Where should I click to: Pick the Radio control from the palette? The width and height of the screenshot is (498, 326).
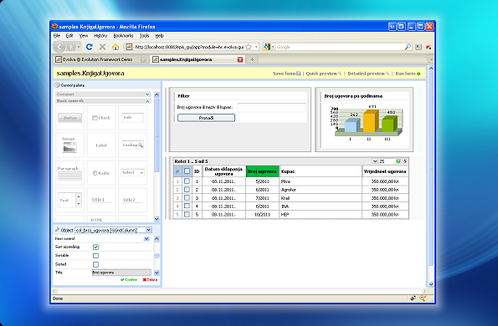(x=101, y=173)
